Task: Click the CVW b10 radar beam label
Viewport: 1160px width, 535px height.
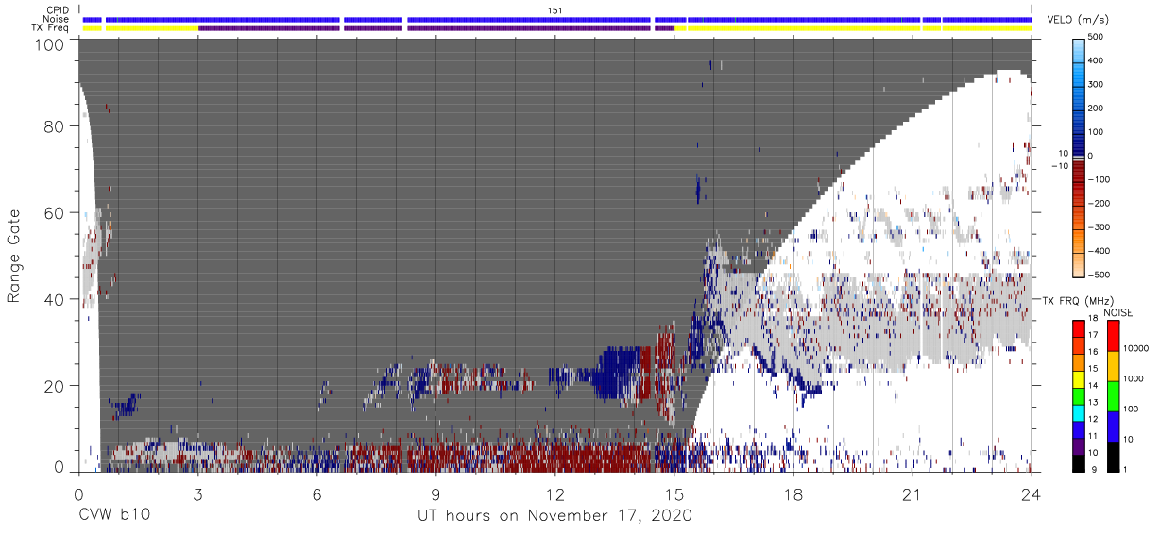Action: coord(114,516)
